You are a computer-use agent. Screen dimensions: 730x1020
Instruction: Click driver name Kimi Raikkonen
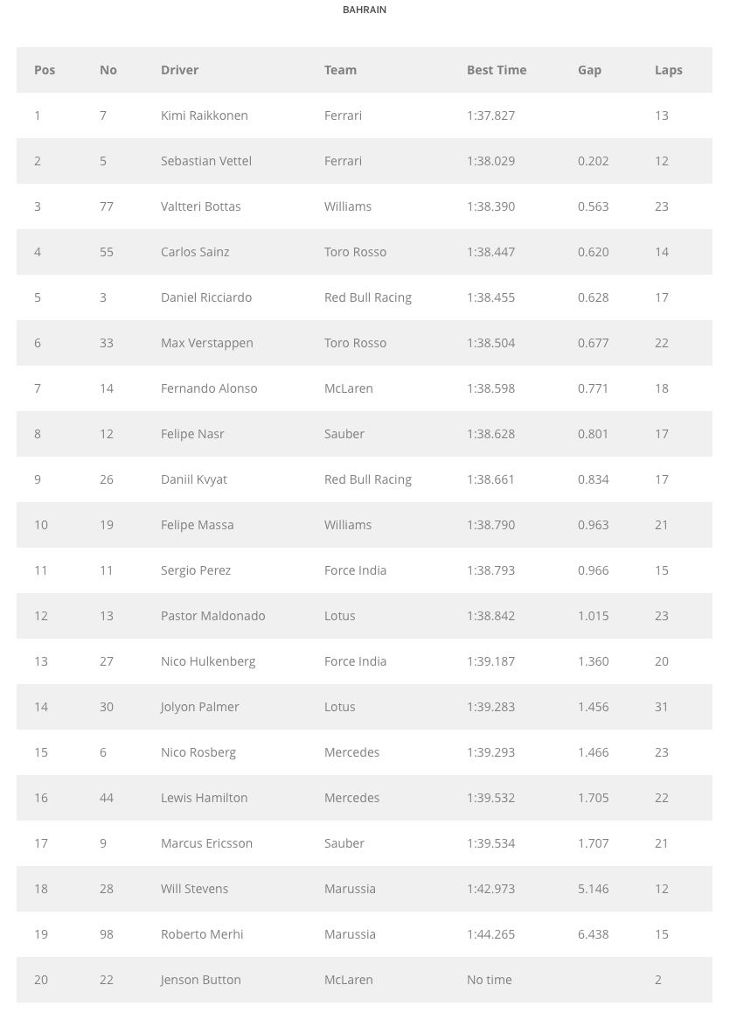(x=204, y=115)
